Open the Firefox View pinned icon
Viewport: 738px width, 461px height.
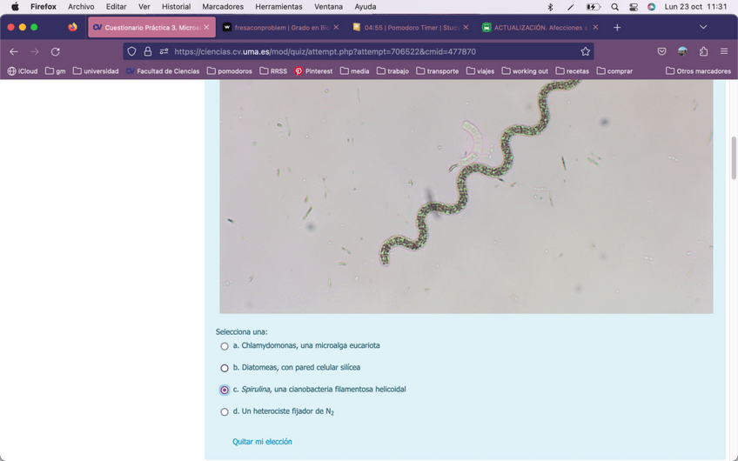72,27
